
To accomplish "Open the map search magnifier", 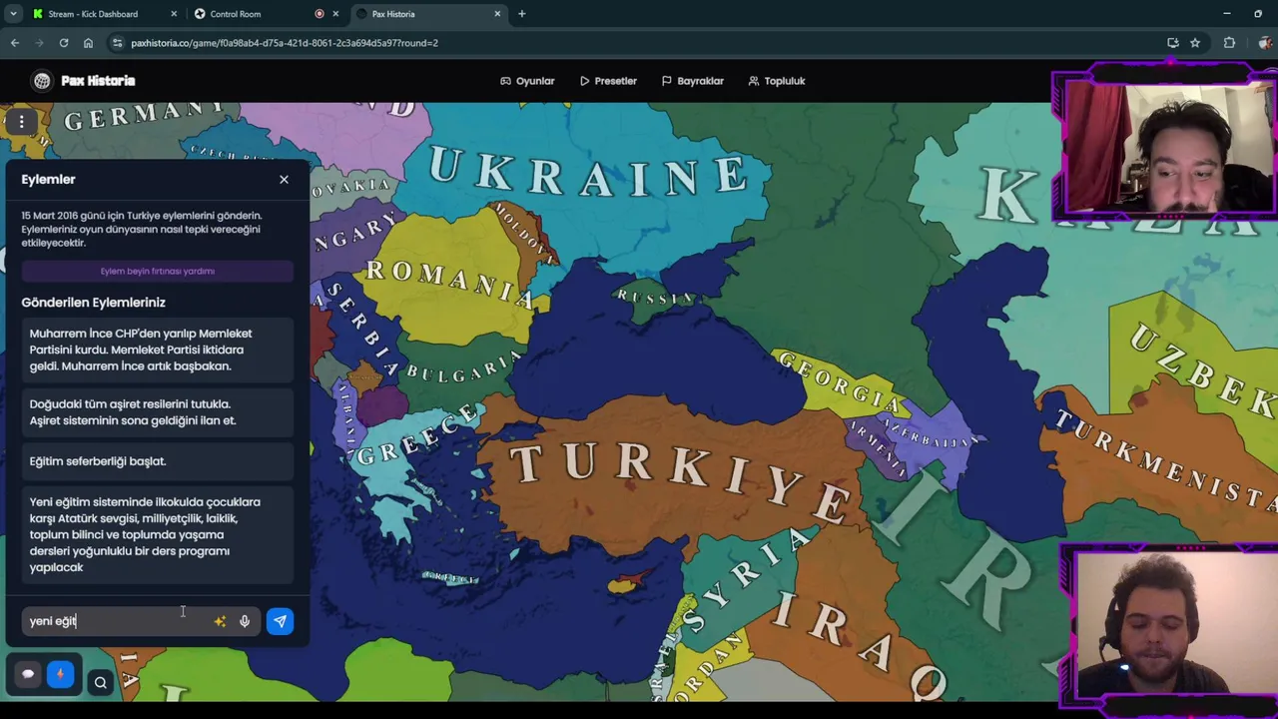I will click(100, 683).
